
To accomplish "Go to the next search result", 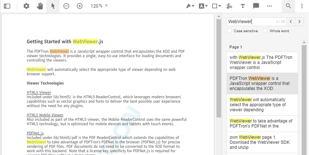I will pyautogui.click(x=299, y=22).
